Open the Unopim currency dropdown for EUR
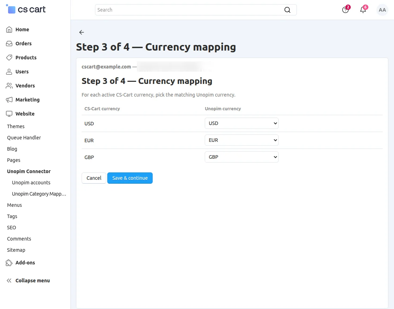Screen dimensions: 394x309 pyautogui.click(x=241, y=140)
